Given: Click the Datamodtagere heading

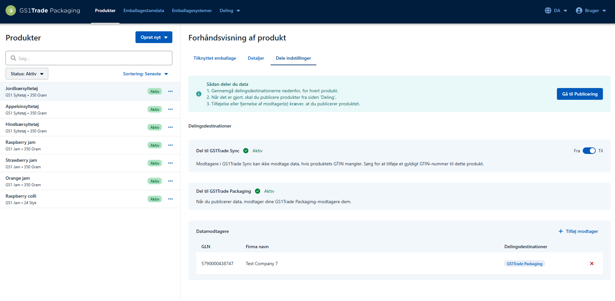Looking at the screenshot, I should [213, 231].
